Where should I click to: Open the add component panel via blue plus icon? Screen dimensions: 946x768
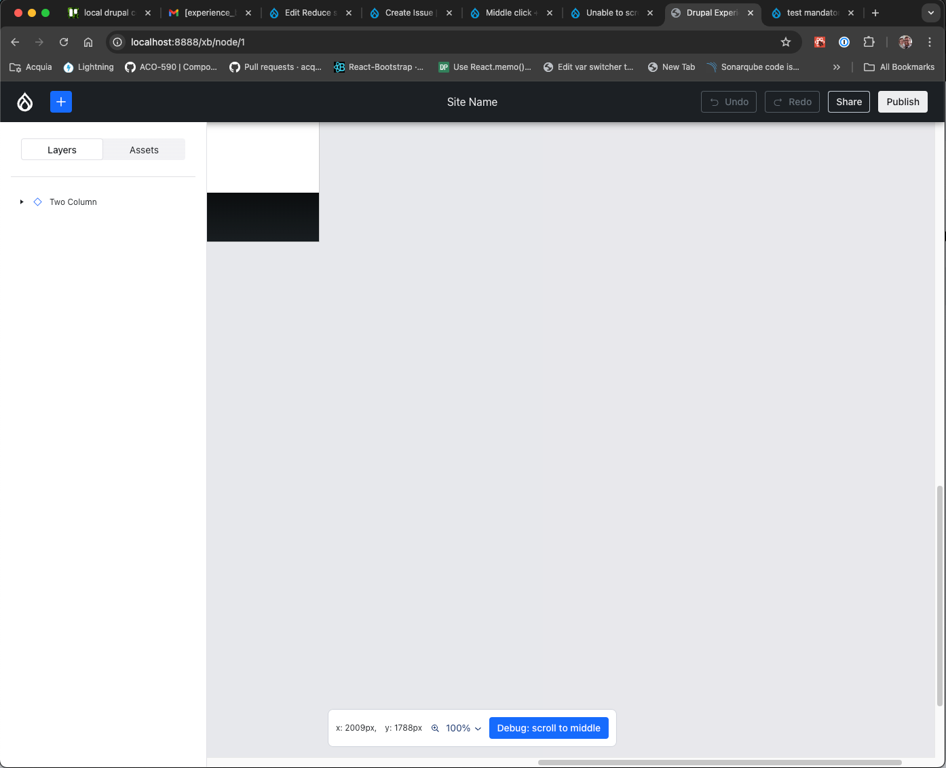(x=61, y=101)
